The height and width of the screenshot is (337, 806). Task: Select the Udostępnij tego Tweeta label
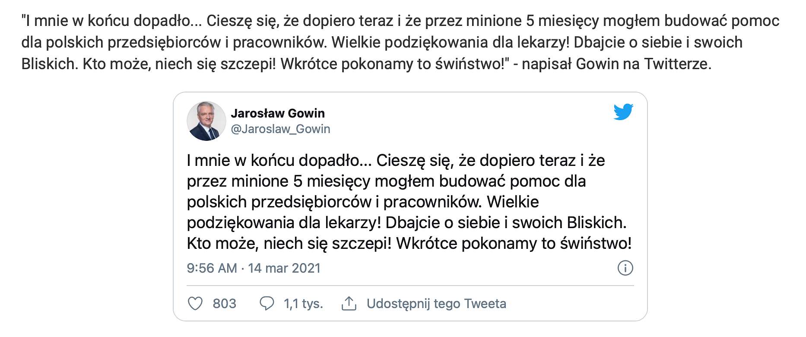[436, 303]
